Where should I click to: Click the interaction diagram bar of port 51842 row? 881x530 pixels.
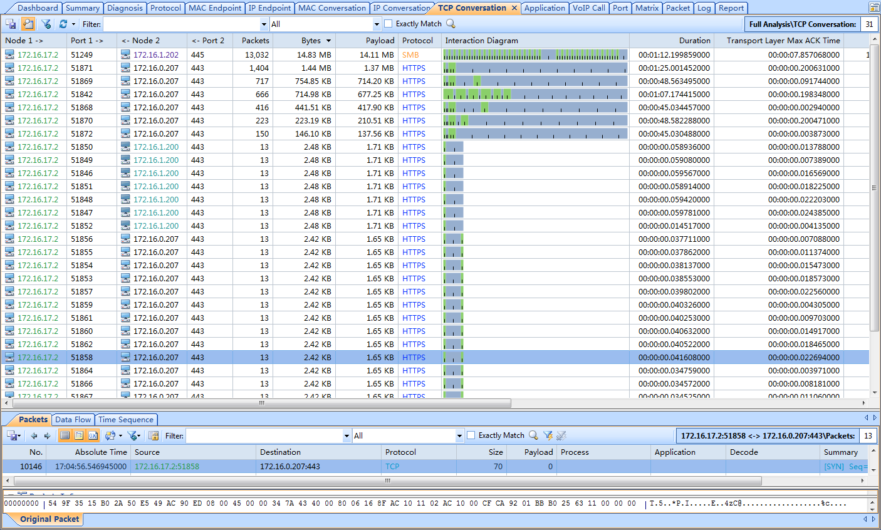(535, 94)
